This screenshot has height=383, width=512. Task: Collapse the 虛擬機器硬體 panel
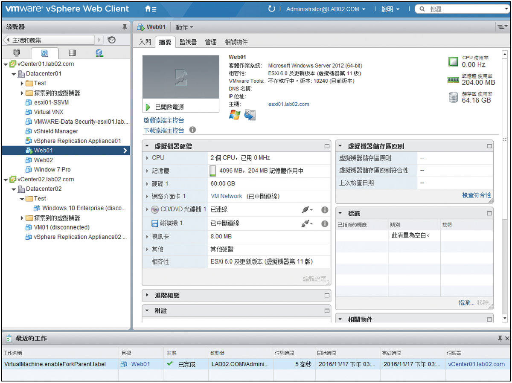147,146
